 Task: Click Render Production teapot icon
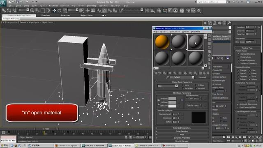199,11
